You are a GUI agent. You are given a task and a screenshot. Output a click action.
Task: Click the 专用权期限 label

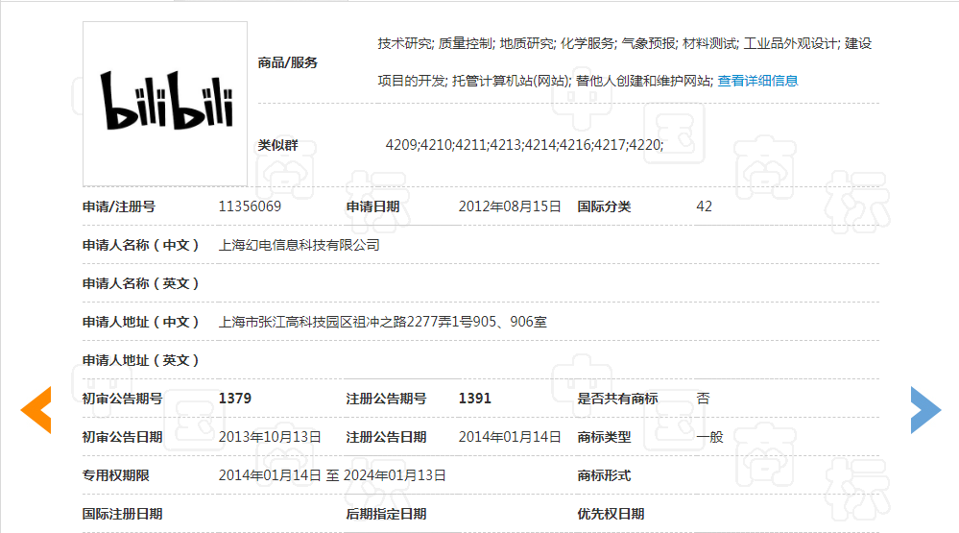pos(115,475)
